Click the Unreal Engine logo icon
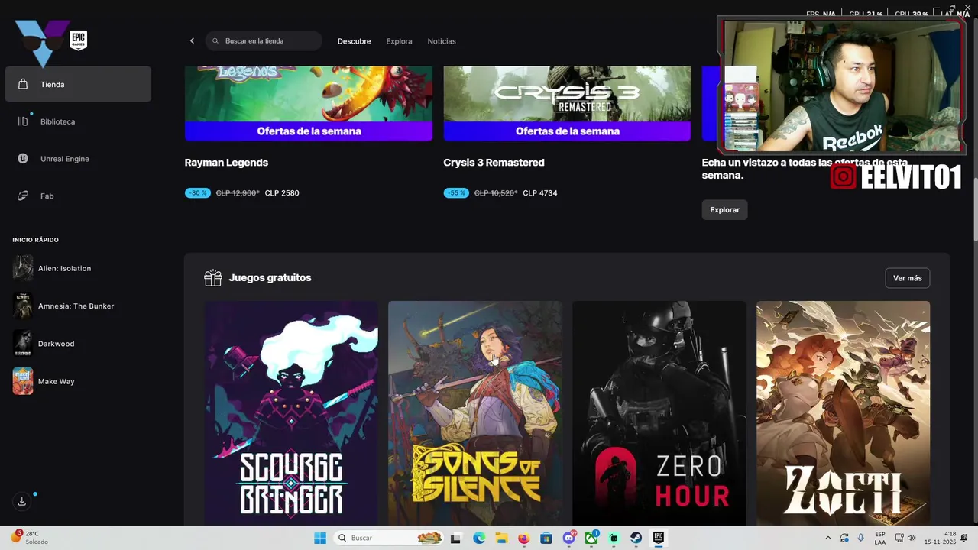Image resolution: width=978 pixels, height=550 pixels. tap(23, 159)
